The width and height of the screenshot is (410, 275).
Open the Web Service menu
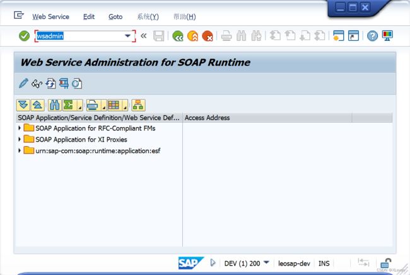click(x=50, y=17)
